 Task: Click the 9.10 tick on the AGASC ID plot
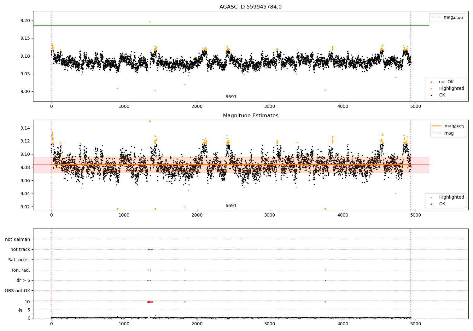point(25,56)
